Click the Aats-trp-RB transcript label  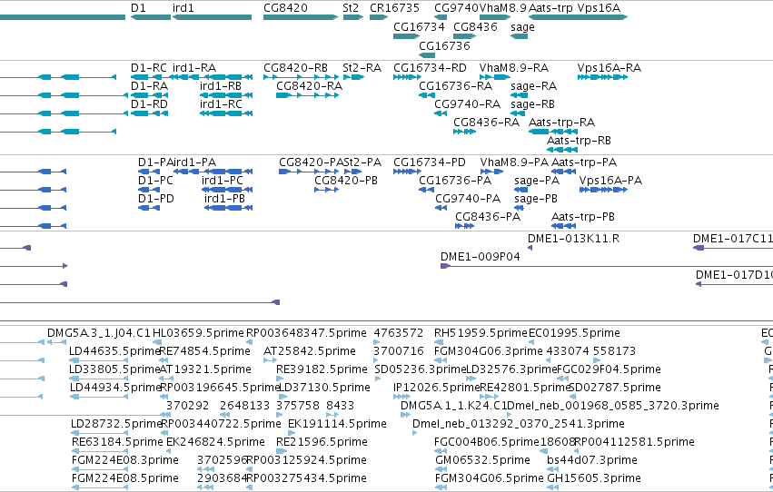coord(579,141)
